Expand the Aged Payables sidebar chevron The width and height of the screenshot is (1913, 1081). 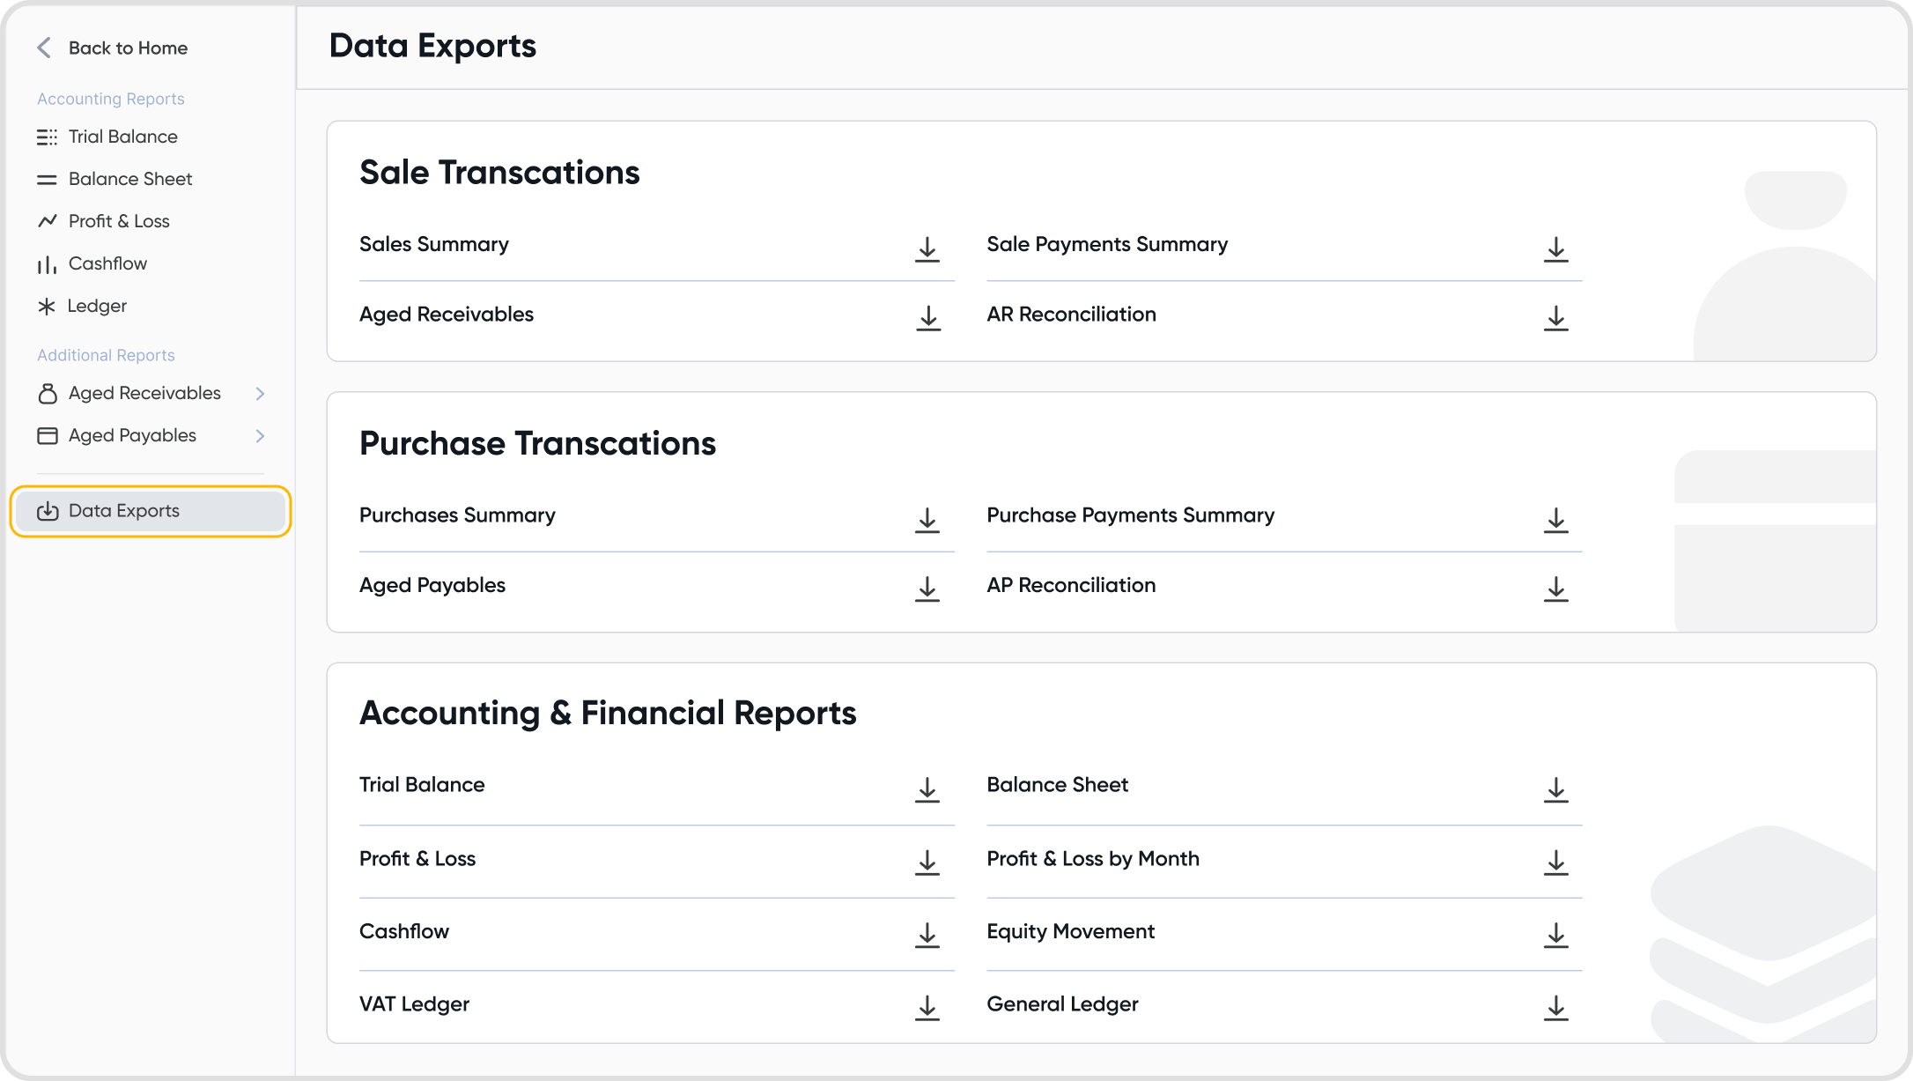[x=260, y=436]
